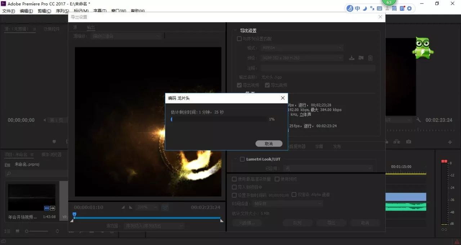Screen dimensions: 461x245
Task: Open the 时间插值 dropdown
Action: 287,203
